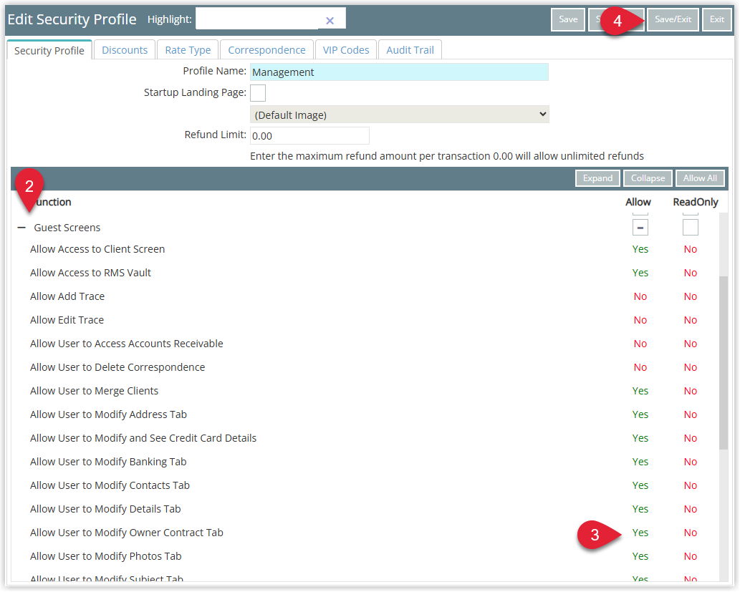
Task: Toggle Allow for Allow Add Trace
Action: pos(640,296)
